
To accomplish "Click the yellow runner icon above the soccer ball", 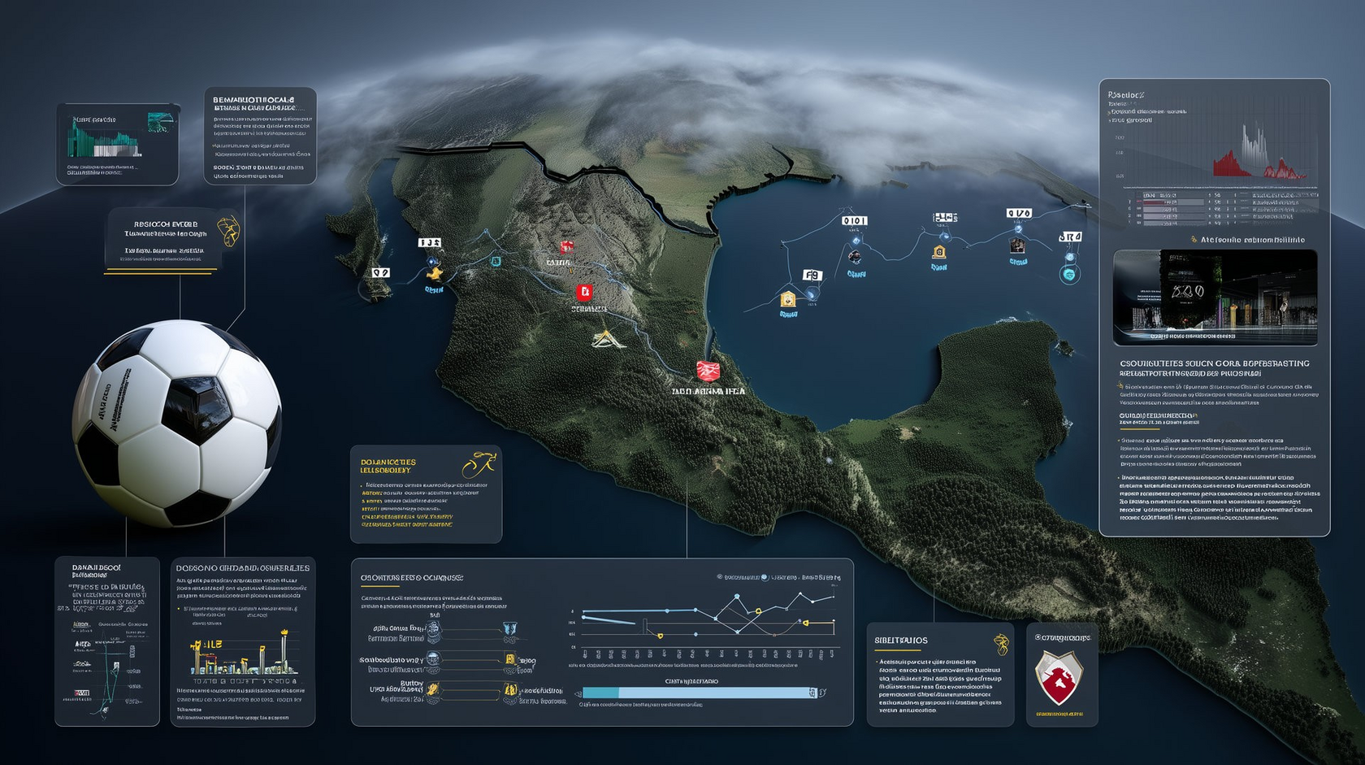I will pyautogui.click(x=228, y=231).
